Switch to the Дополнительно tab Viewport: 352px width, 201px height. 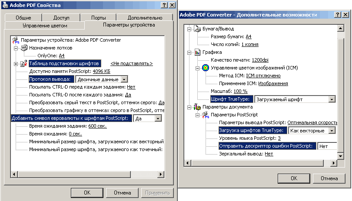point(145,17)
